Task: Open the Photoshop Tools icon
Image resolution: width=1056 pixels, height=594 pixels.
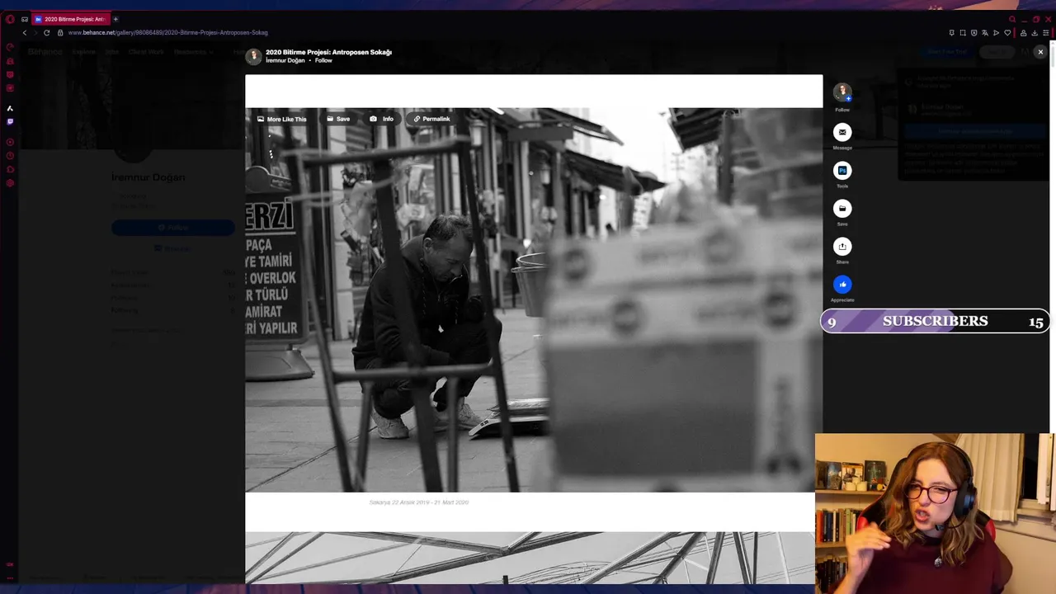Action: [841, 170]
